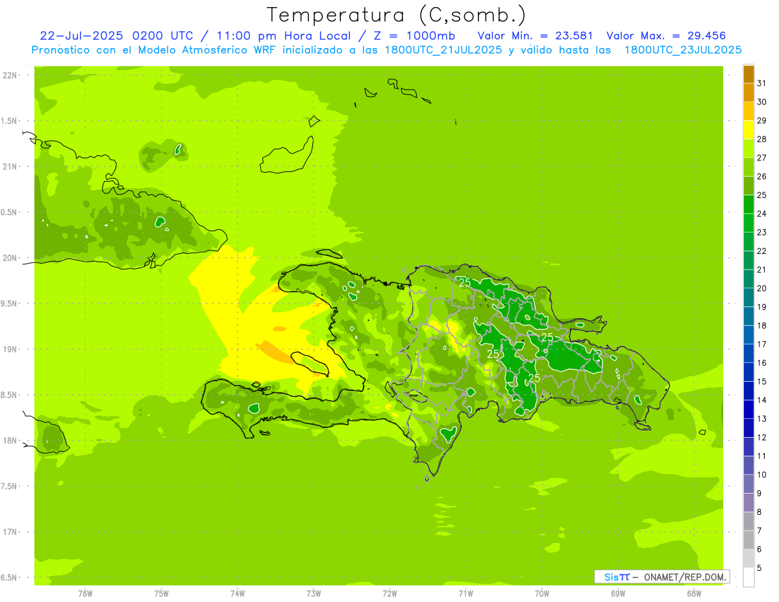Click the map title "Temperatura (C,somb.)"

(396, 15)
